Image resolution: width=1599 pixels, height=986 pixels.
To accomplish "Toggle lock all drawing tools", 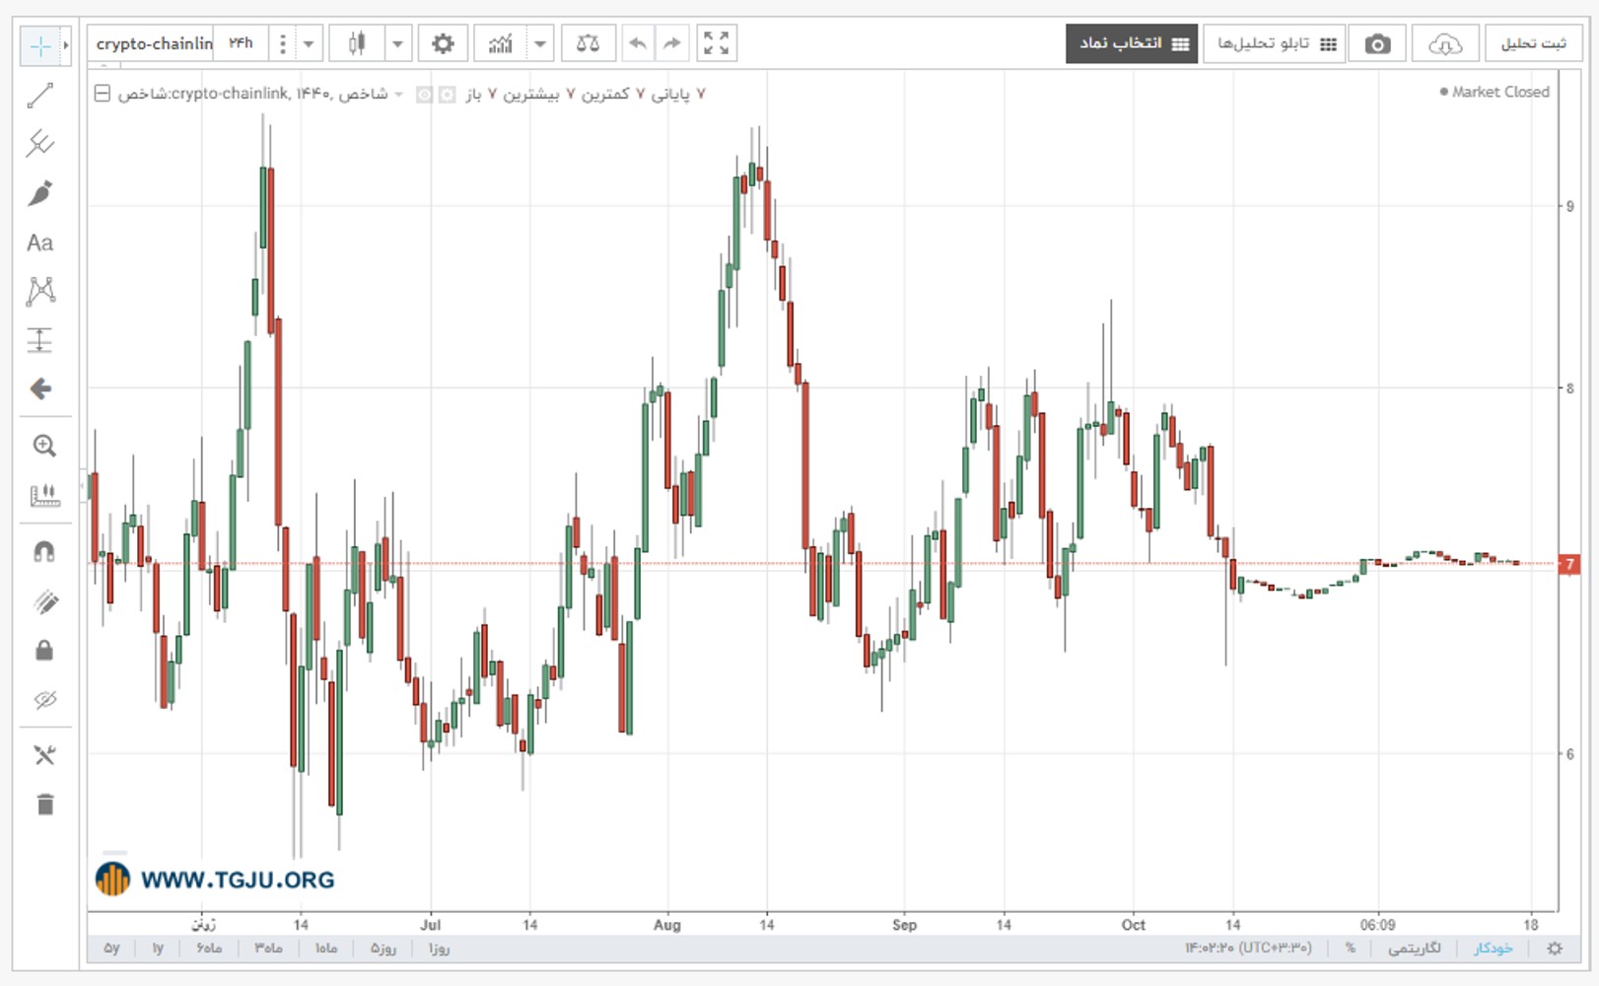I will pyautogui.click(x=44, y=651).
